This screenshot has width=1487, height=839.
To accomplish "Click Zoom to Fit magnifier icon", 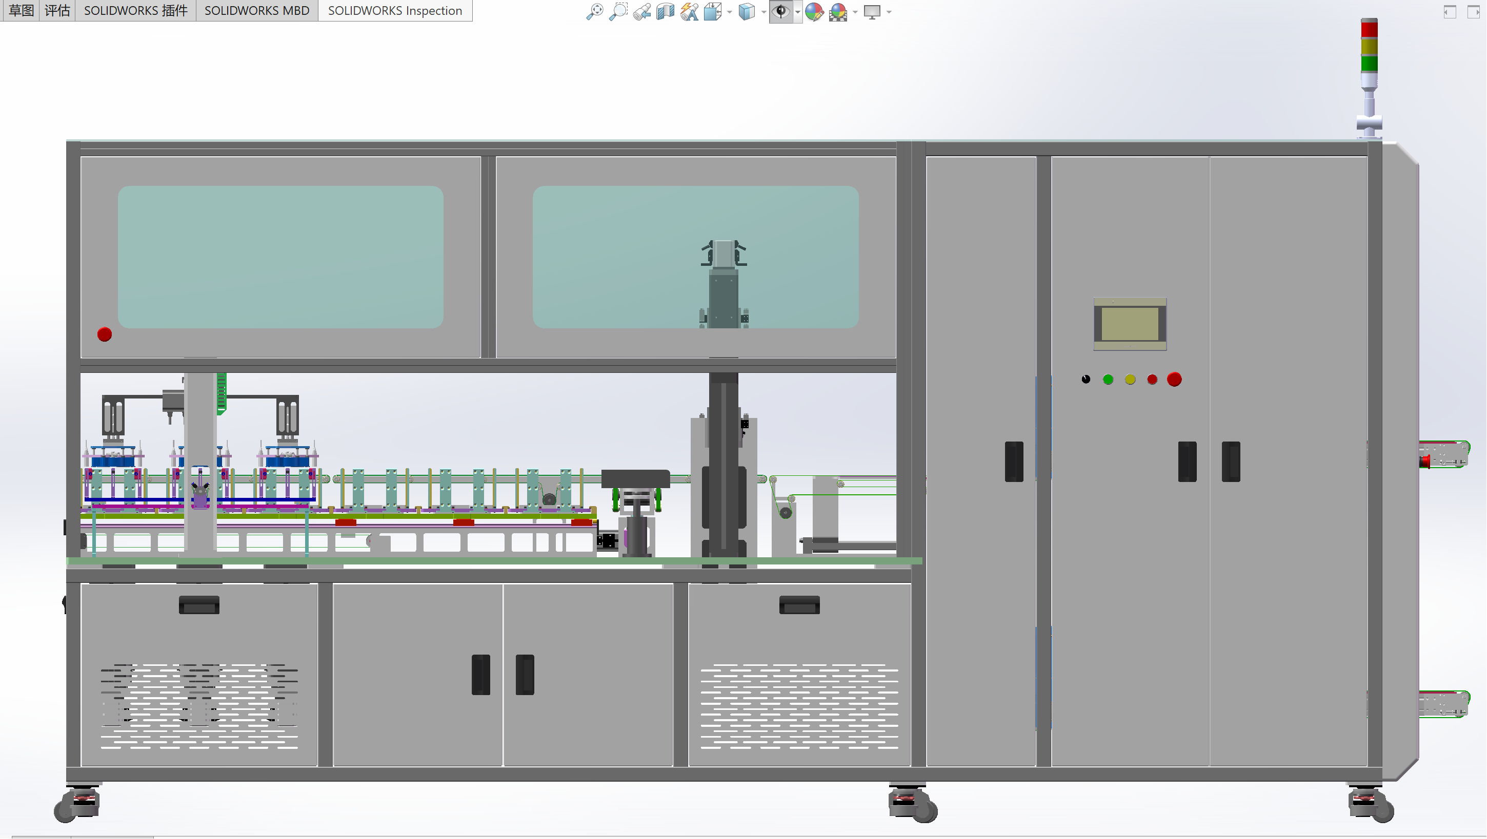I will tap(594, 12).
